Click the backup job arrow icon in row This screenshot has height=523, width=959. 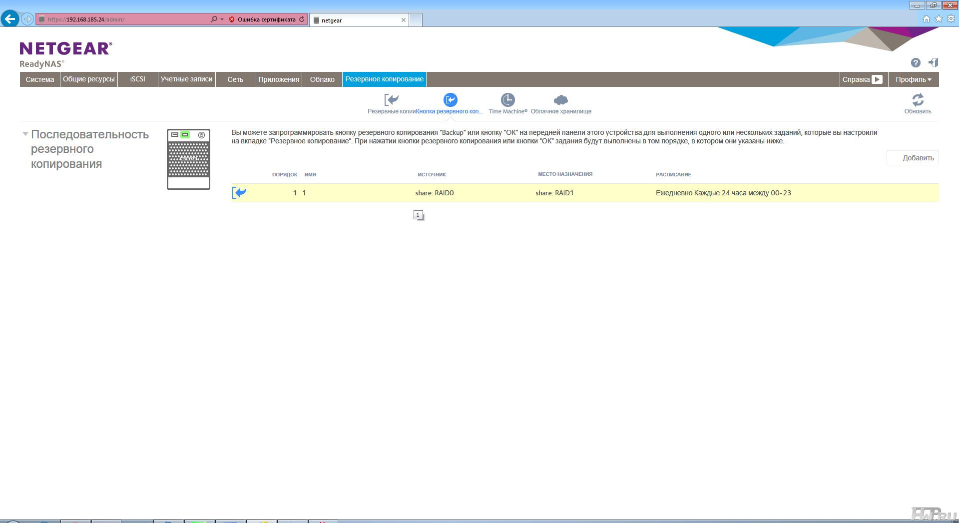(x=239, y=193)
